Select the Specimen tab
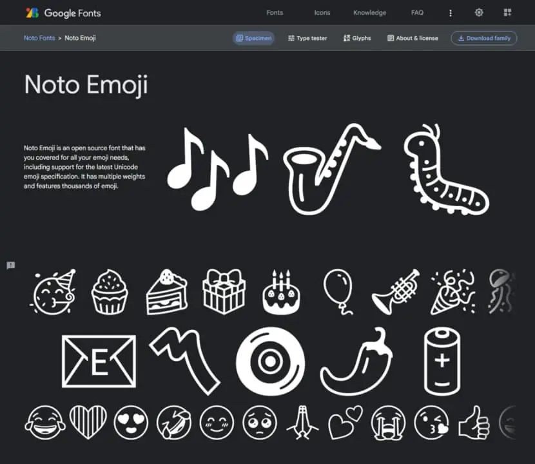535x464 pixels. point(253,38)
